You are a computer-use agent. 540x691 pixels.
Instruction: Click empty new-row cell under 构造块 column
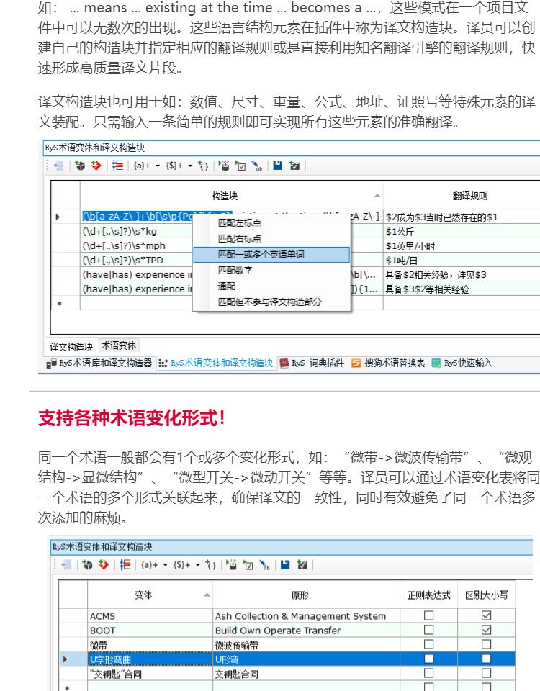(x=231, y=303)
